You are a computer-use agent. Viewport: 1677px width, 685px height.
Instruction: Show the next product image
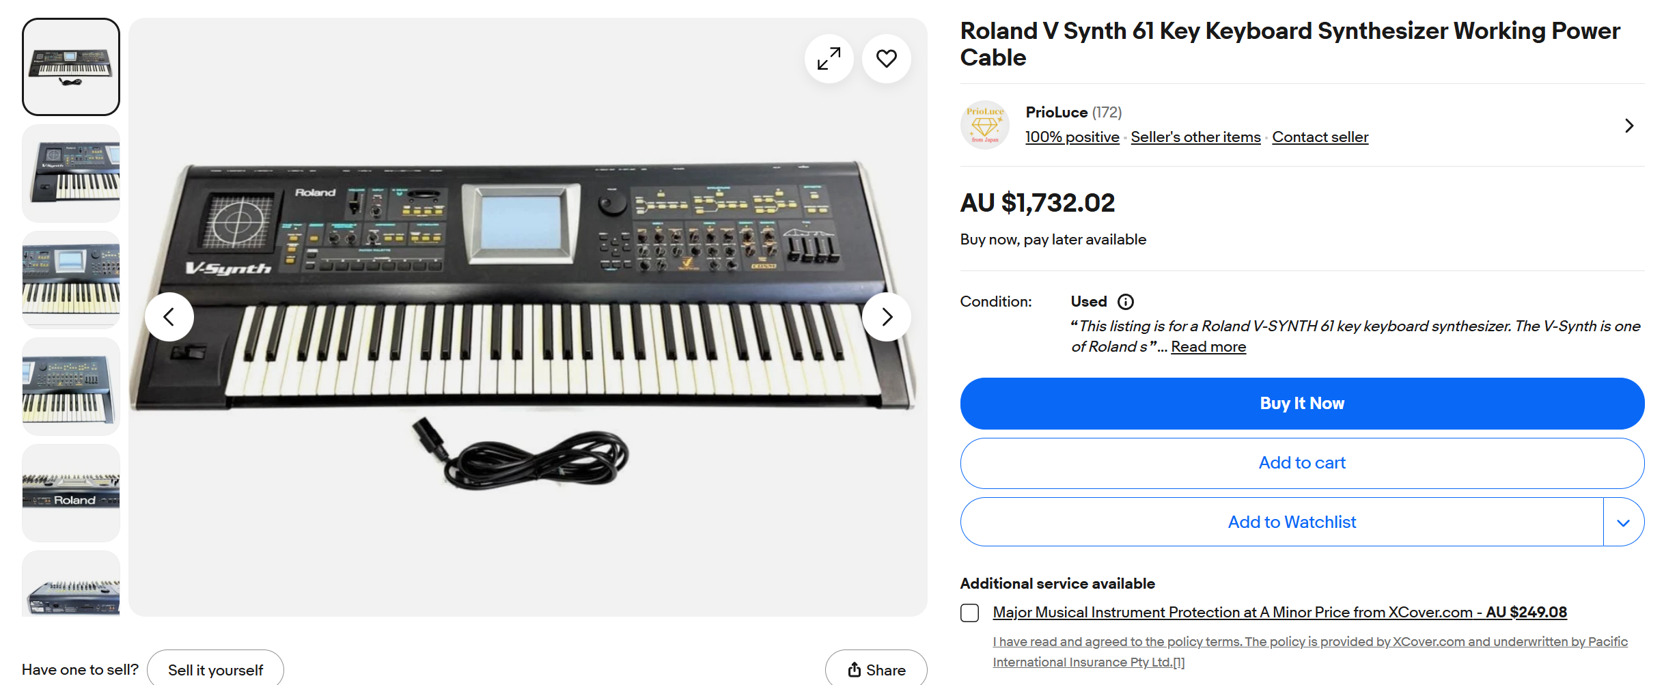(886, 317)
